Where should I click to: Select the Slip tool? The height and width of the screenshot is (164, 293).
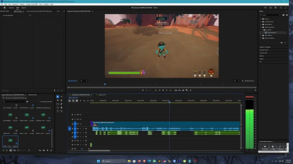click(58, 104)
